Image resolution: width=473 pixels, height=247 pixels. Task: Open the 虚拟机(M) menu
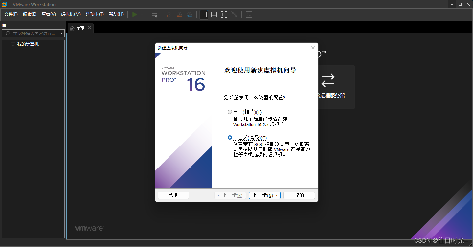tap(71, 14)
